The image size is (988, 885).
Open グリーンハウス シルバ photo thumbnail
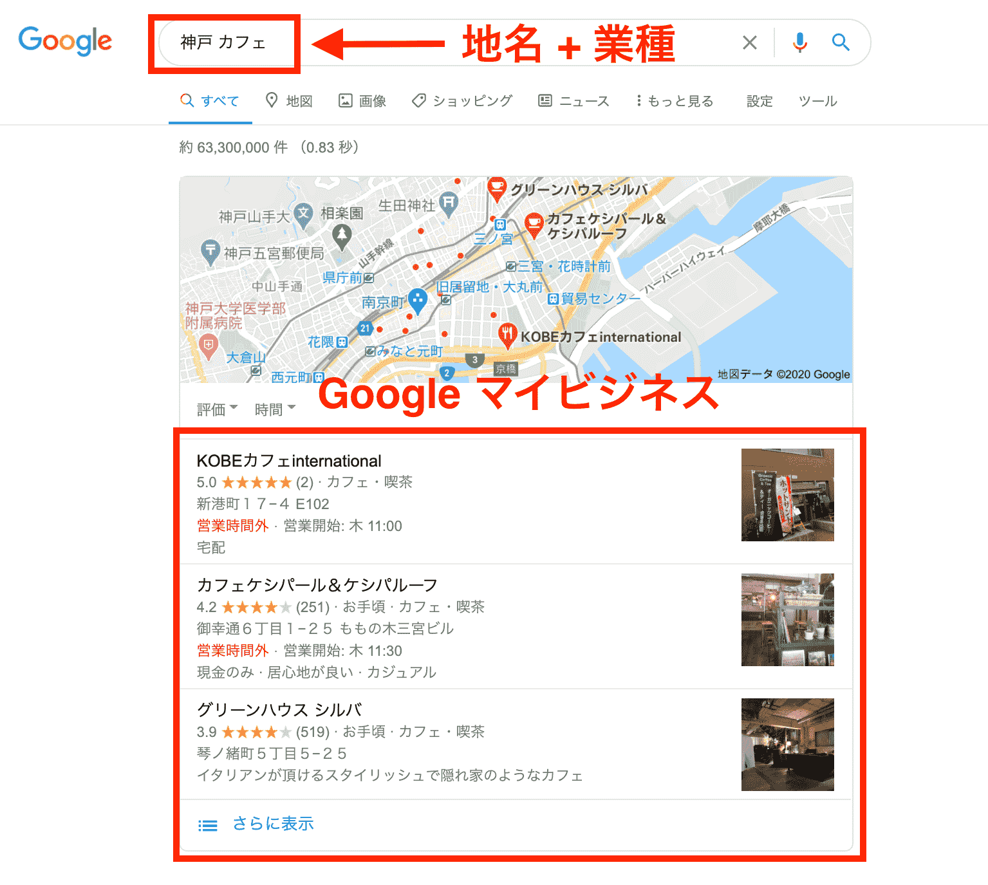point(788,745)
